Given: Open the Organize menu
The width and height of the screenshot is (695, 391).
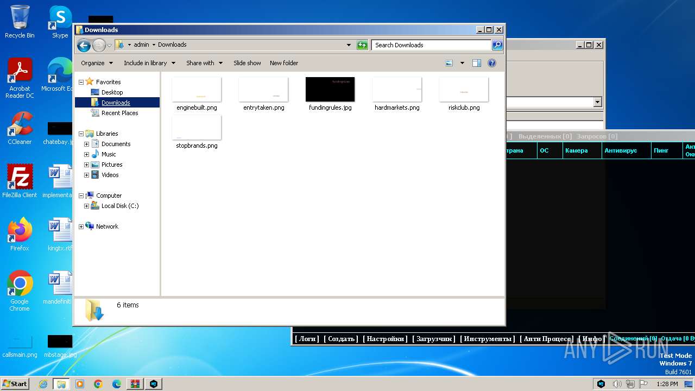Looking at the screenshot, I should click(97, 63).
